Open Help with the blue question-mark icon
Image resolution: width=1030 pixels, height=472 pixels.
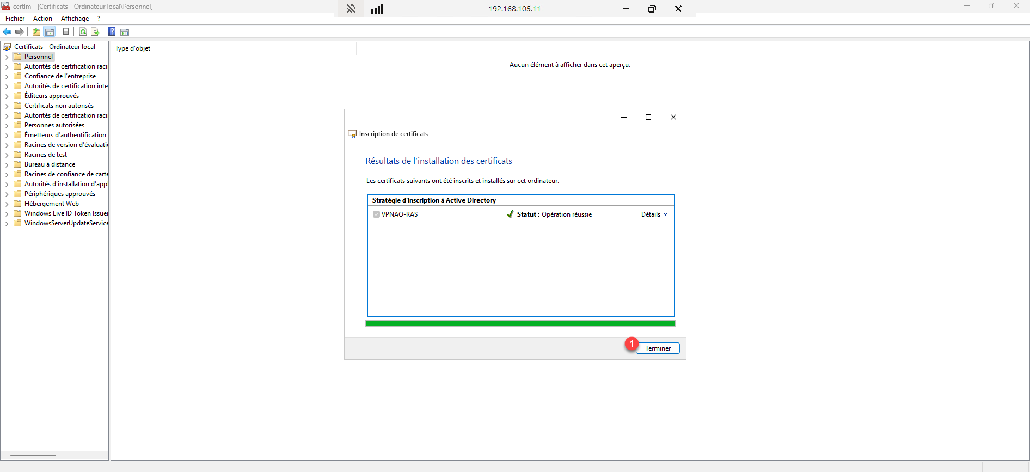coord(112,32)
